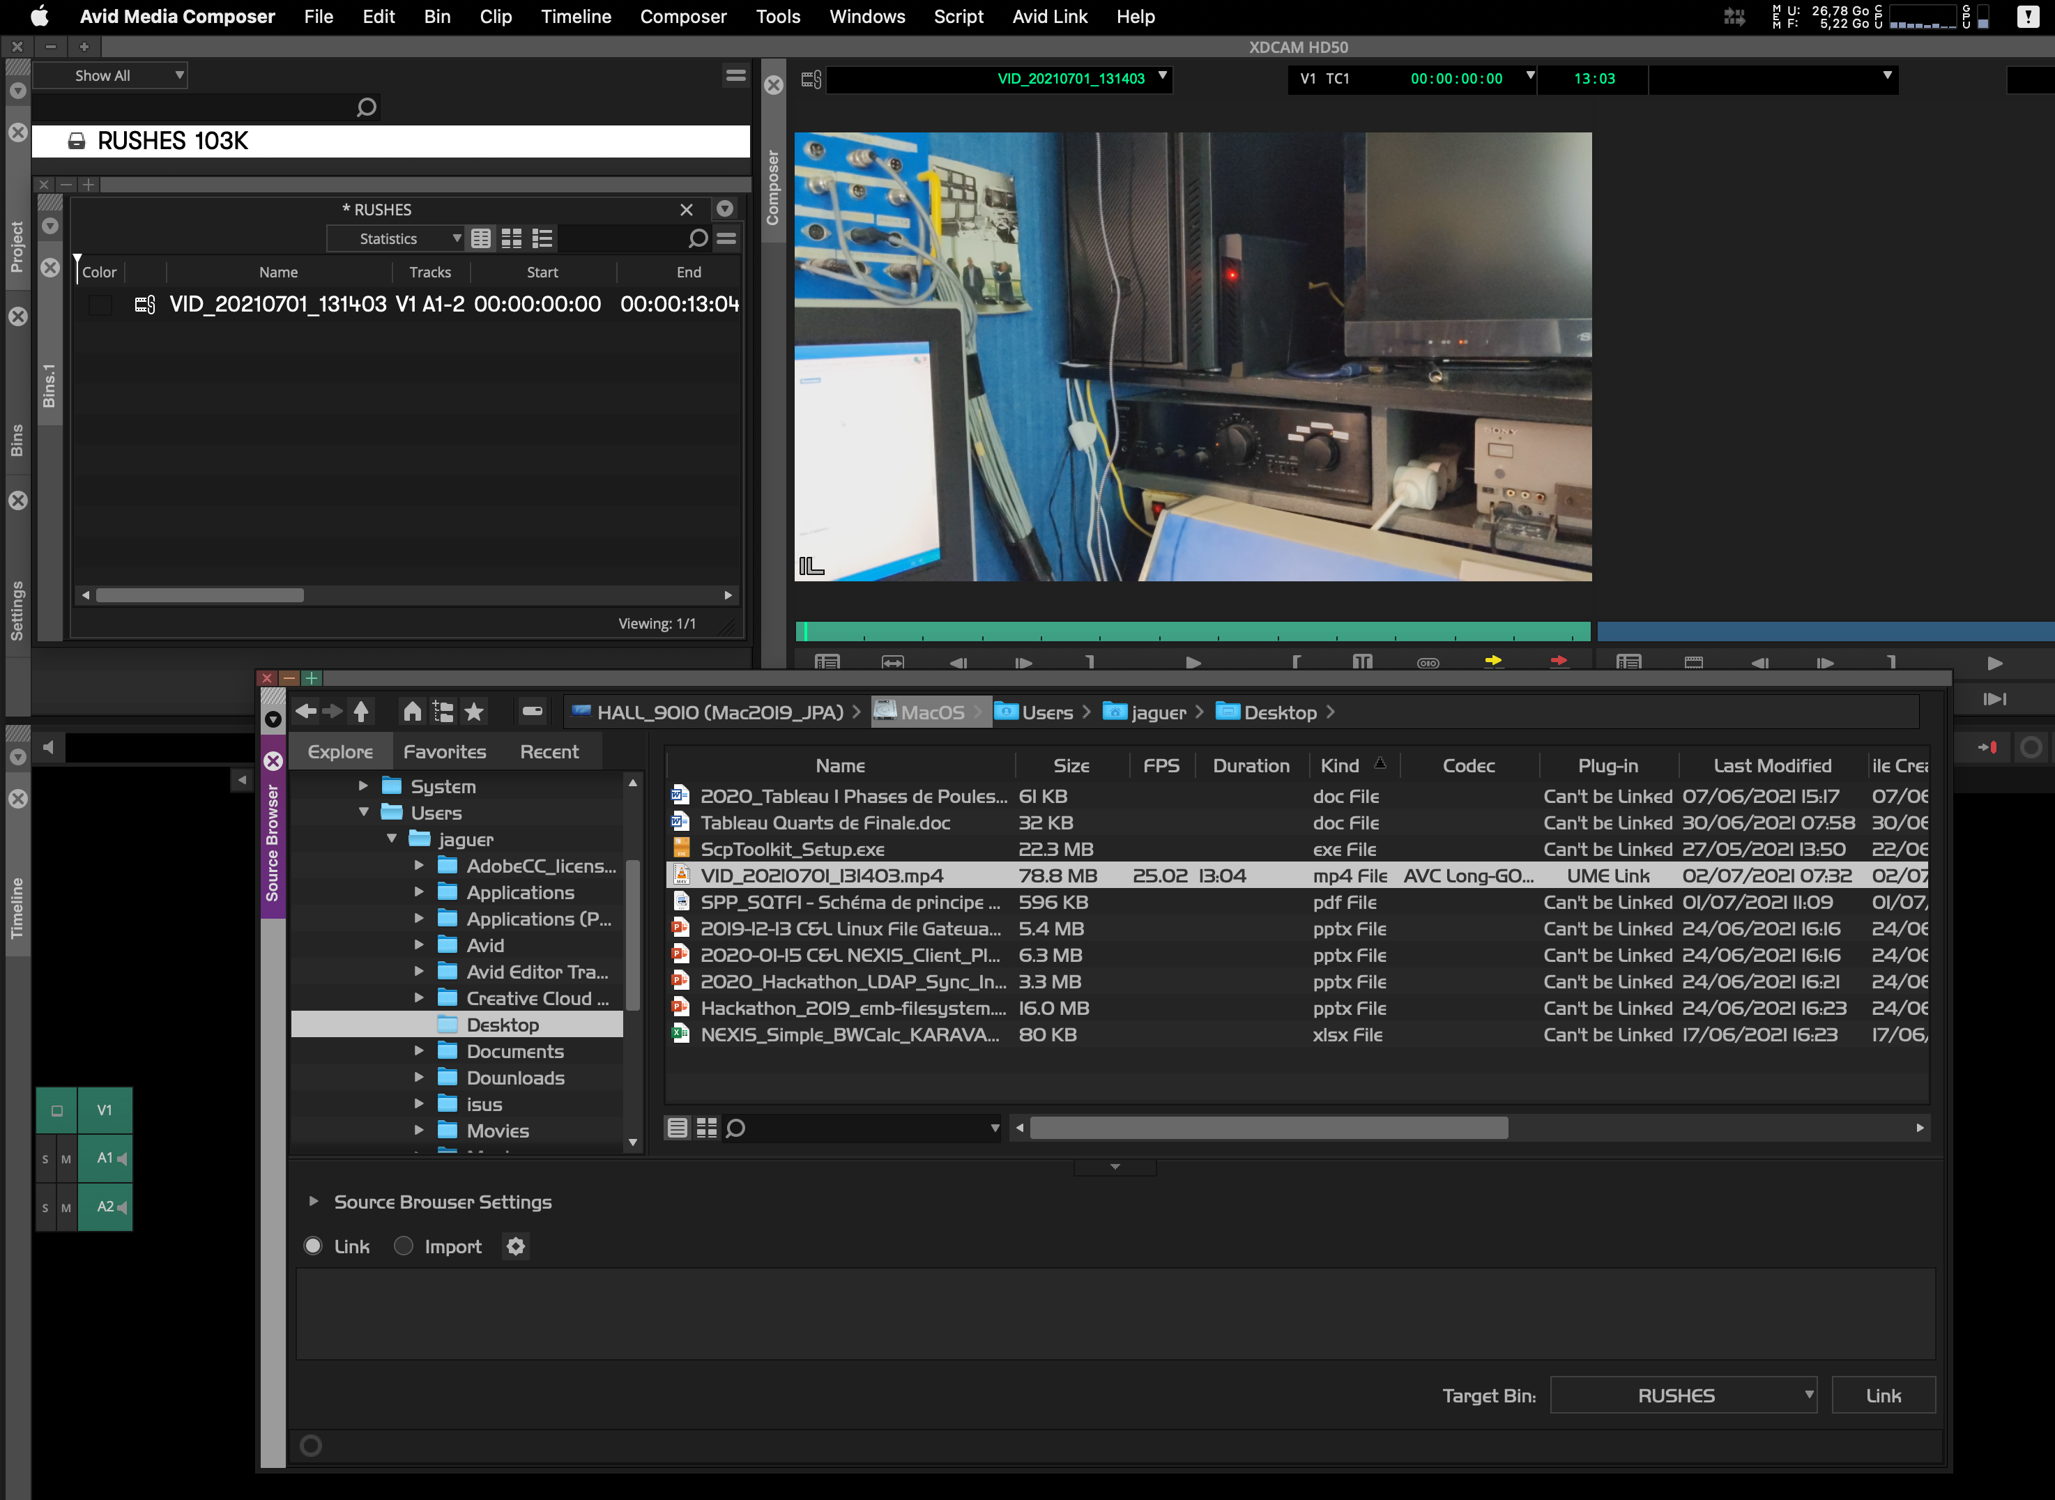Go back in Source Browser navigation
This screenshot has height=1500, width=2055.
(x=306, y=712)
